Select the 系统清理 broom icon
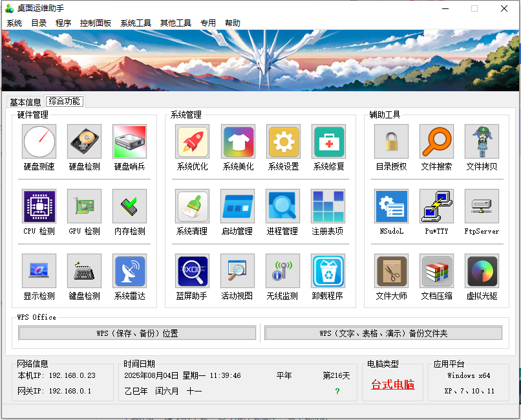521x420 pixels. (x=192, y=206)
